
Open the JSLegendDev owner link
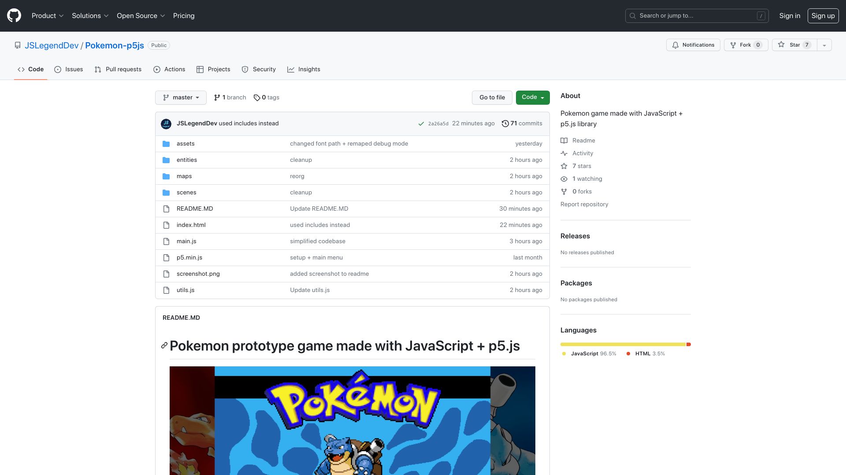click(x=52, y=45)
